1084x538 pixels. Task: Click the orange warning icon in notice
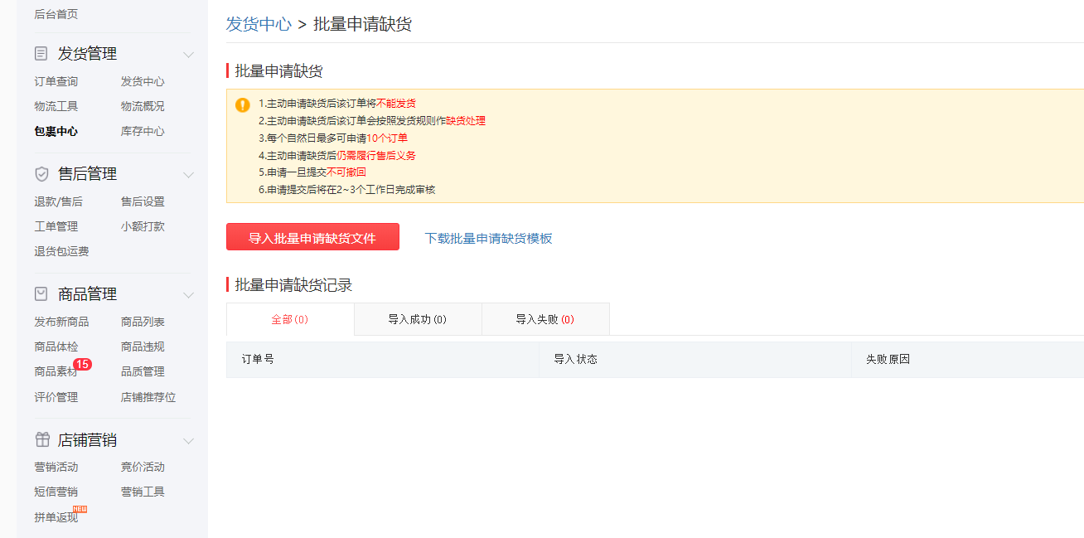pyautogui.click(x=242, y=104)
